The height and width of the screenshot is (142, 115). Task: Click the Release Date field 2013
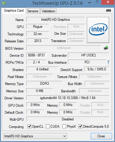38,41
